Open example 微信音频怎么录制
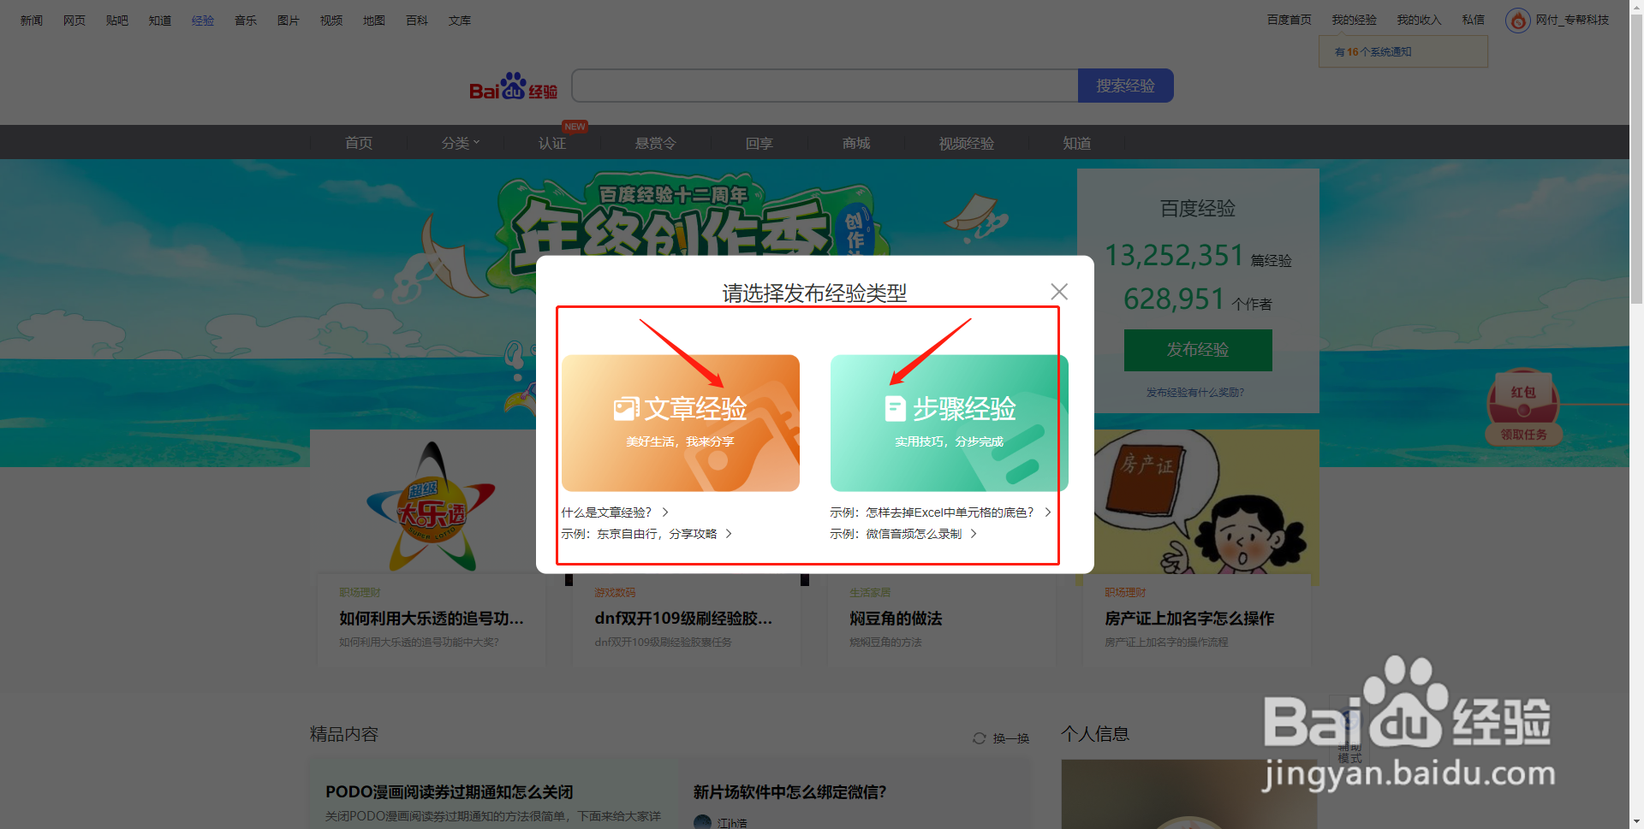 (896, 534)
